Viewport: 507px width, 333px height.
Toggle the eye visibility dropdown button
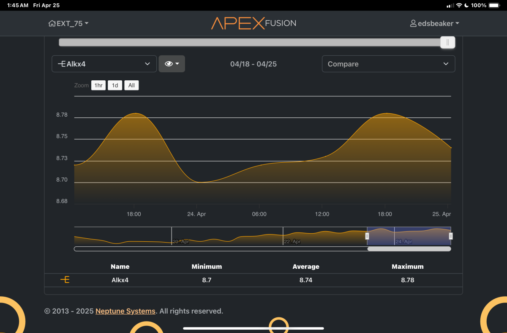point(172,64)
